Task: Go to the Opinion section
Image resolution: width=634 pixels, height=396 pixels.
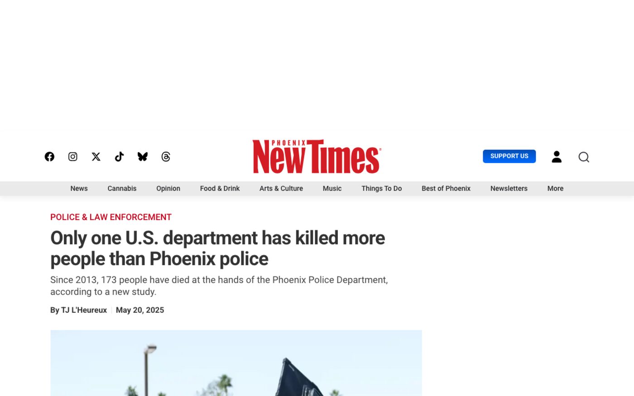Action: tap(168, 188)
